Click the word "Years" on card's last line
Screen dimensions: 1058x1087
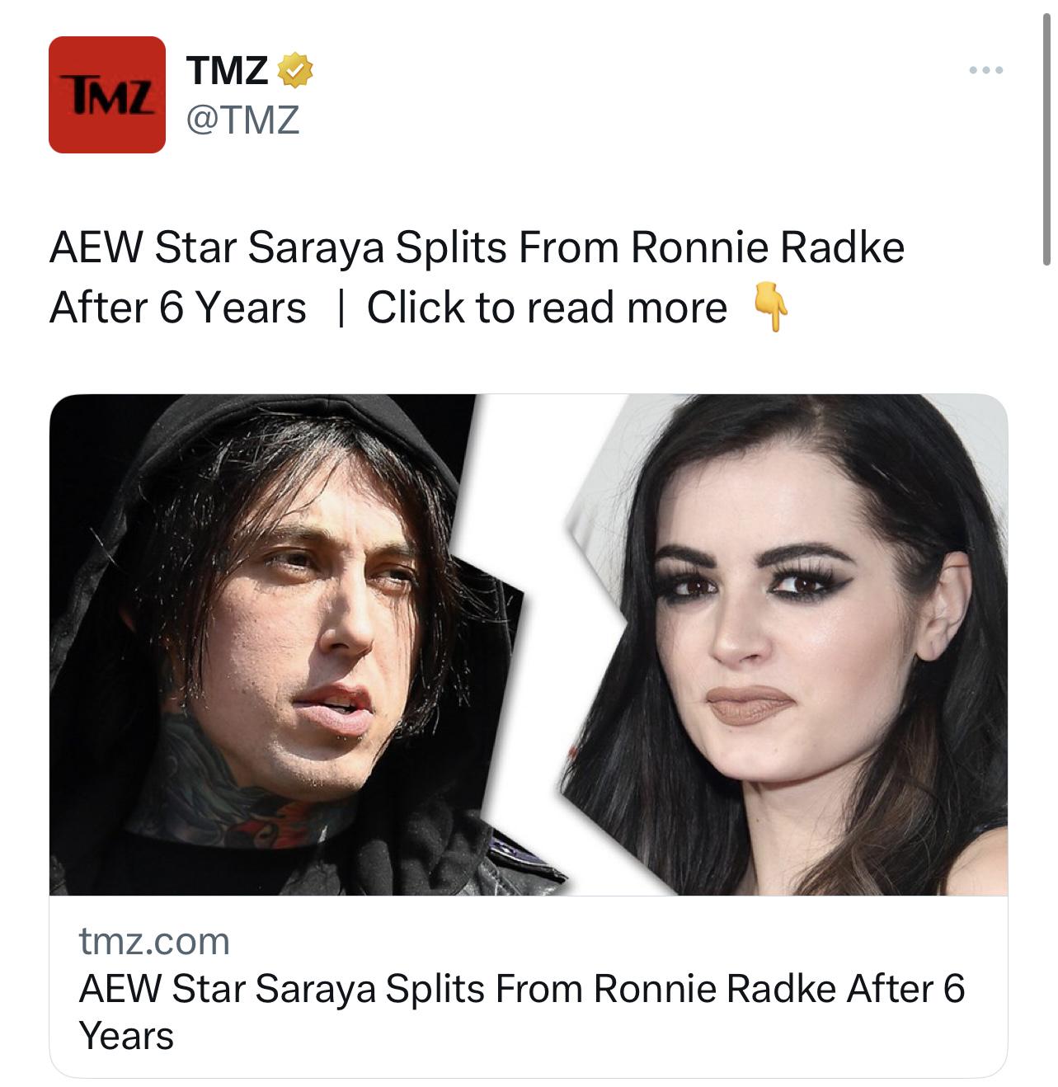point(126,1036)
